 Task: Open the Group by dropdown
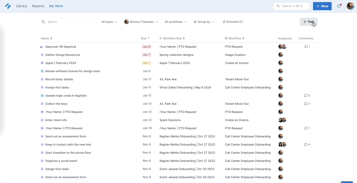[204, 22]
